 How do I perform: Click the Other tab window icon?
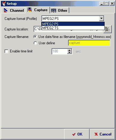click(54, 11)
